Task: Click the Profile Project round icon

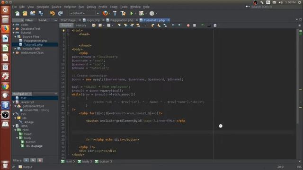Action: pyautogui.click(x=152, y=13)
